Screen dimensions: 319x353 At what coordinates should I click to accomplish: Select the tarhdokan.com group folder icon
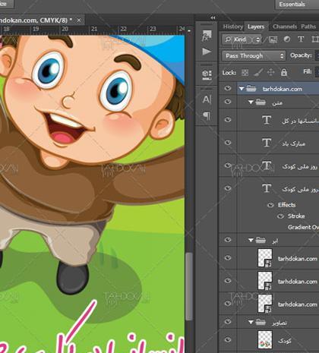(x=251, y=89)
